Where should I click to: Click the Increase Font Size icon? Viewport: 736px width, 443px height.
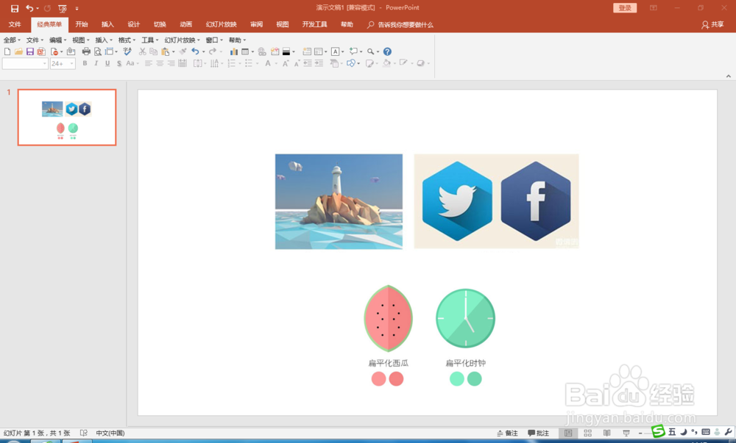coord(285,63)
